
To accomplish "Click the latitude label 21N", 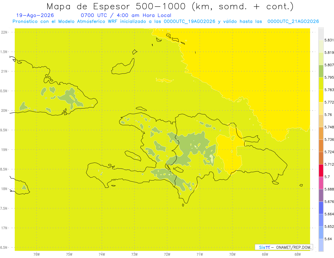I will (x=4, y=72).
